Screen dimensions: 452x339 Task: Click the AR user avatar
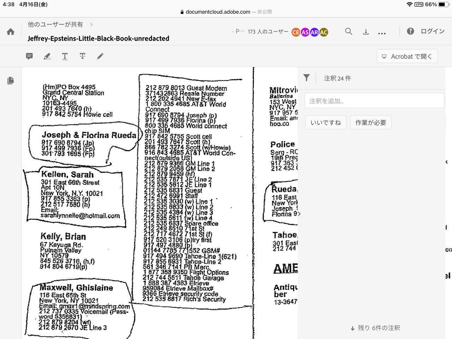tap(314, 32)
